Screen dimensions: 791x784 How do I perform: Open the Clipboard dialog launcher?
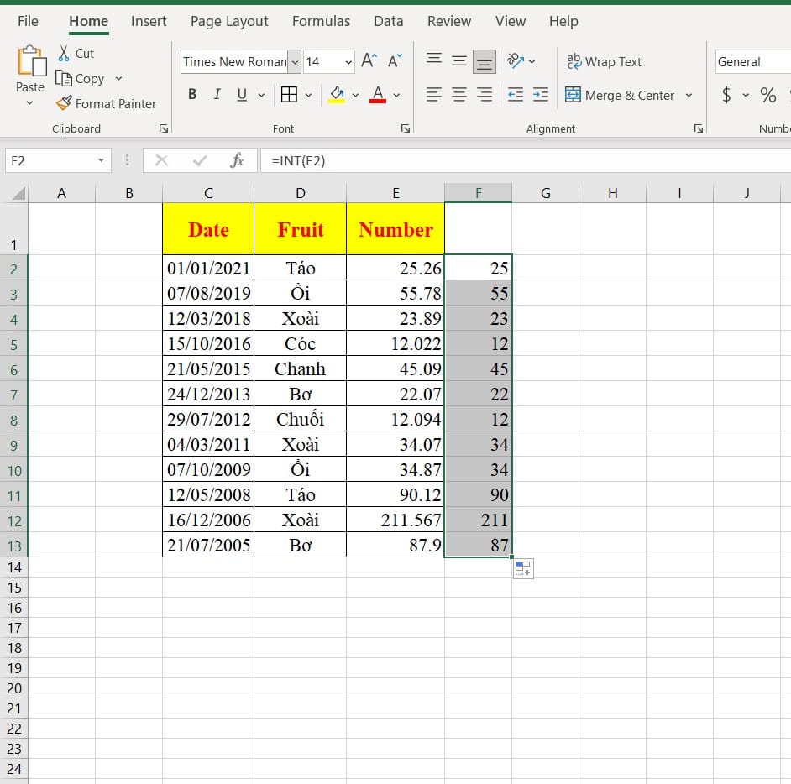pos(164,128)
